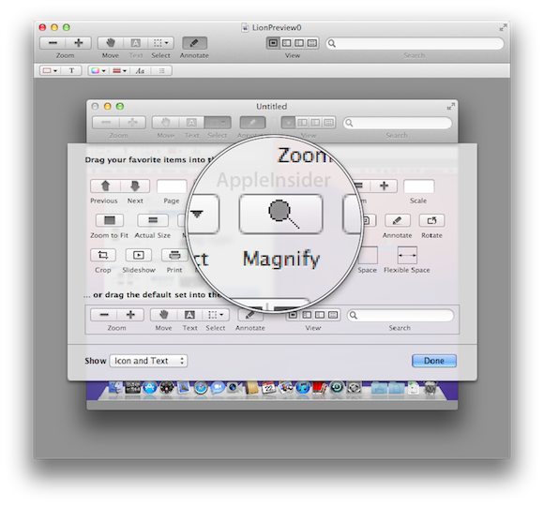Screen dimensions: 544x506
Task: Expand the shape style dropdown in annotation bar
Action: [51, 70]
